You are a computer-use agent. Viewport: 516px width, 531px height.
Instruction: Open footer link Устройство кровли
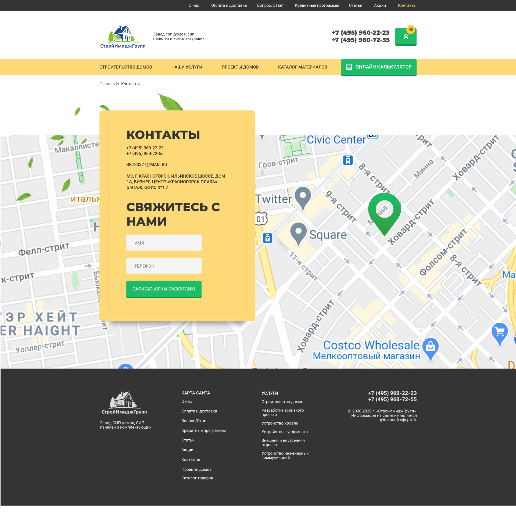click(279, 423)
